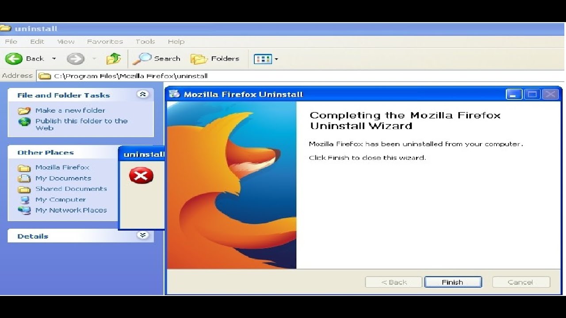The height and width of the screenshot is (318, 566).
Task: Click the red error X icon
Action: click(141, 176)
